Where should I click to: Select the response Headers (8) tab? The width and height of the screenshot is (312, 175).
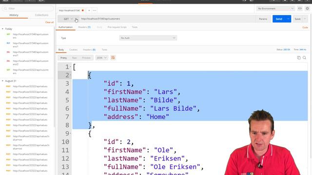[x=89, y=50]
